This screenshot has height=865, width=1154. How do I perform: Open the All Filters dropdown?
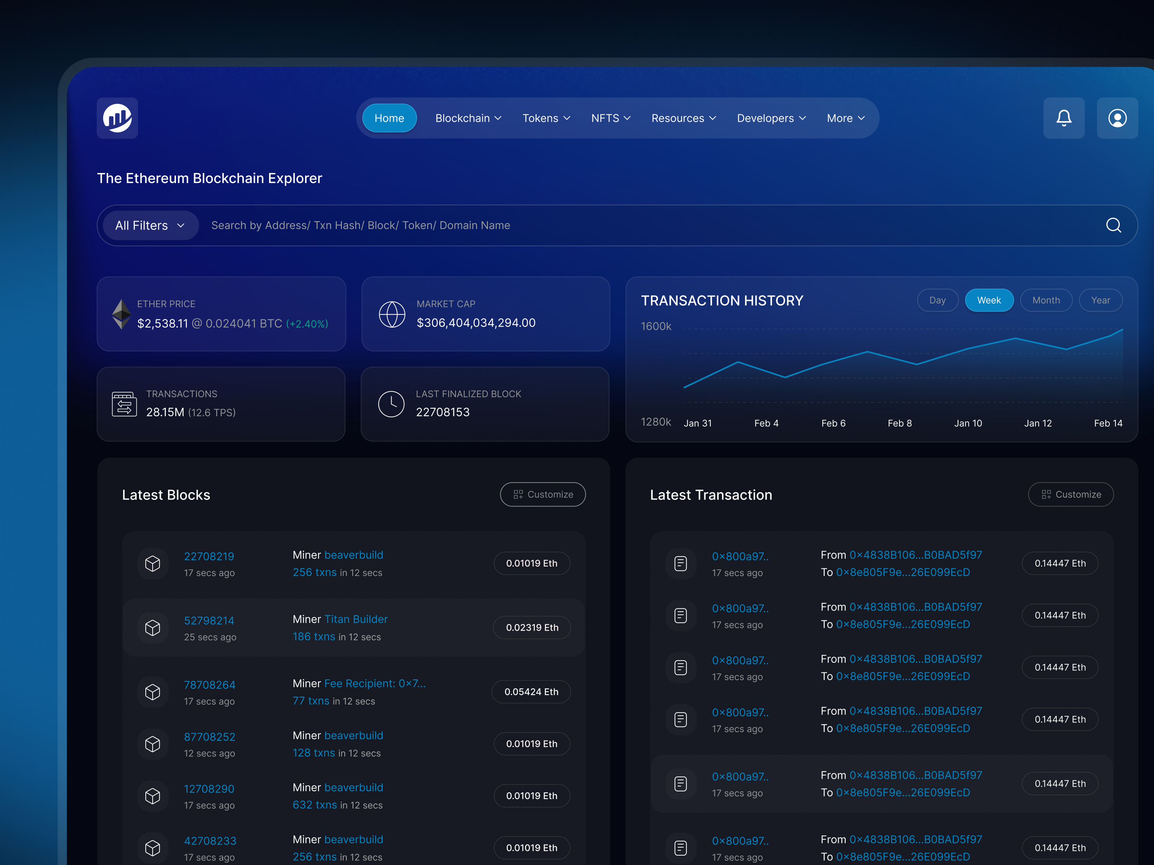150,225
